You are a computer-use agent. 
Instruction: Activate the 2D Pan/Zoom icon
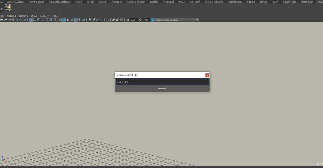(21, 20)
